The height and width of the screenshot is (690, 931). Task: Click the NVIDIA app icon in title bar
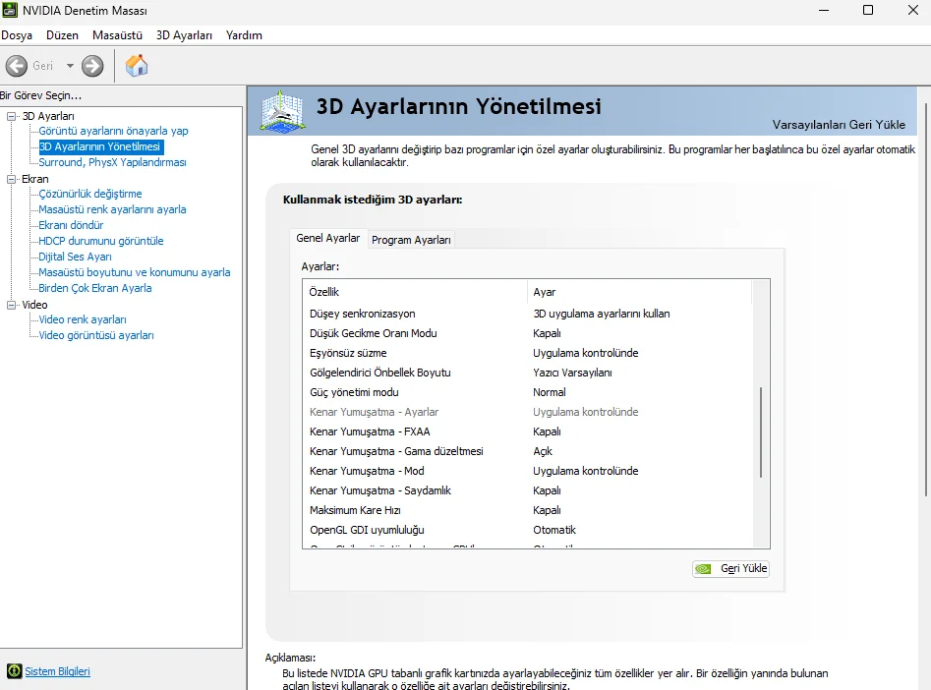pyautogui.click(x=10, y=10)
